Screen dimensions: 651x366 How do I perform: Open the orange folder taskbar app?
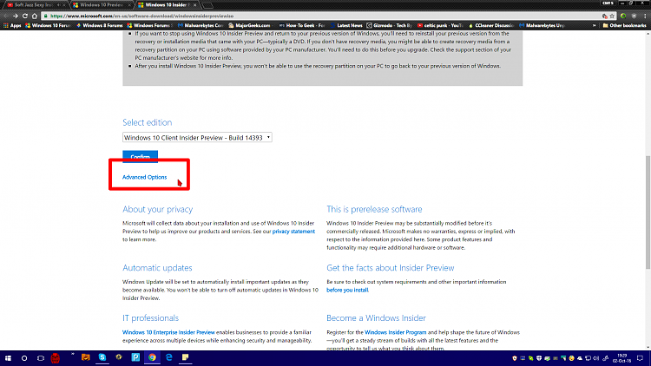tap(86, 357)
